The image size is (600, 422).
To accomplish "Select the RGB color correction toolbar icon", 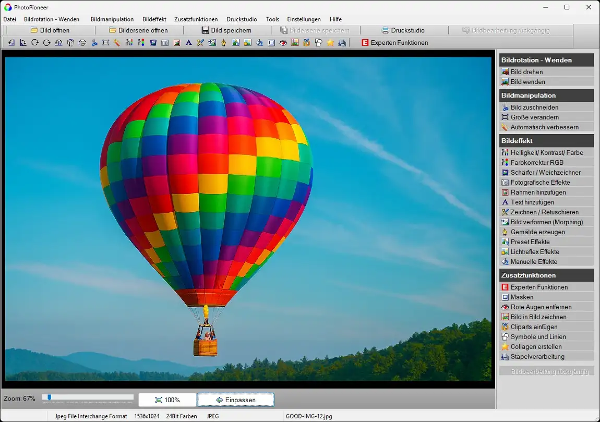I will tap(141, 43).
